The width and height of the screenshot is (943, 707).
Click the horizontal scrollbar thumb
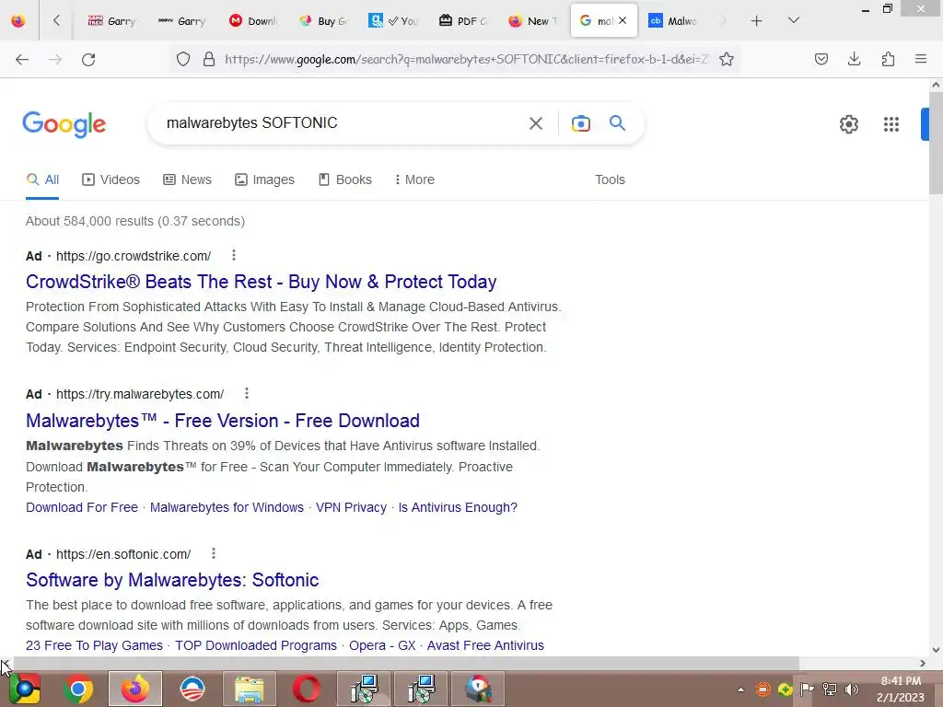[x=406, y=663]
